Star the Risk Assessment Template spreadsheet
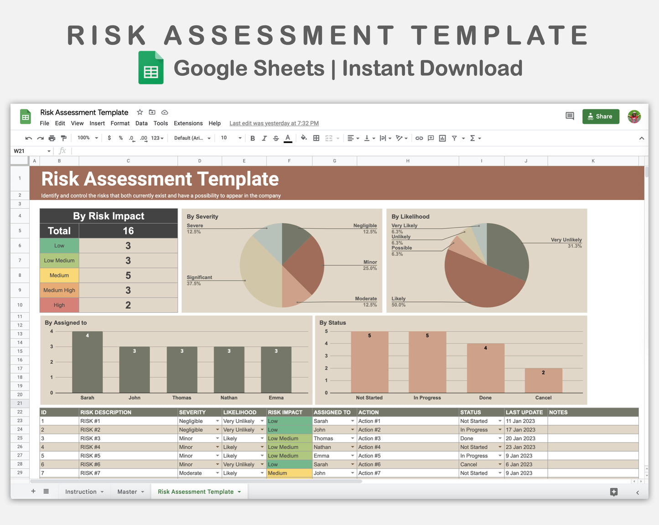The height and width of the screenshot is (525, 659). (x=140, y=112)
